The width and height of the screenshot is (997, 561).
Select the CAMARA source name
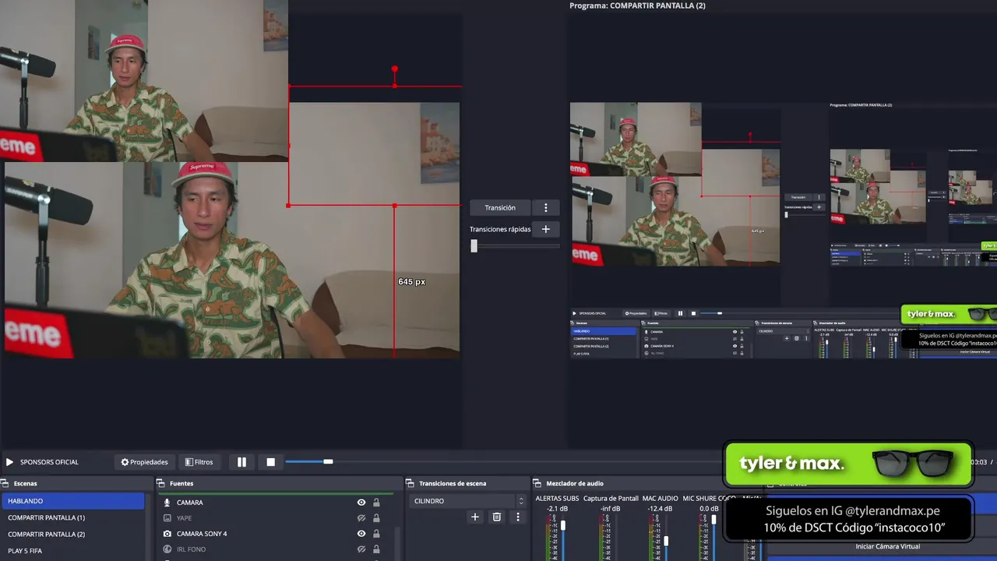pyautogui.click(x=189, y=503)
